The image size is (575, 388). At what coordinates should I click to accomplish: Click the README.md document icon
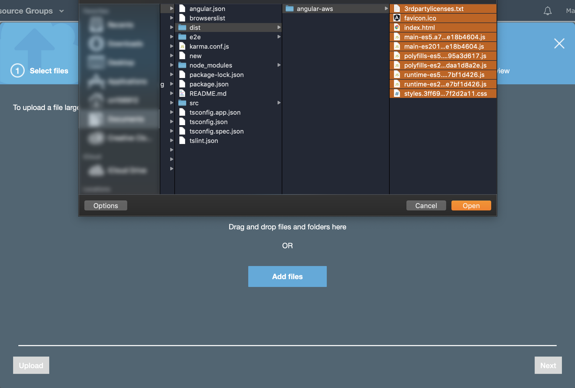(182, 93)
